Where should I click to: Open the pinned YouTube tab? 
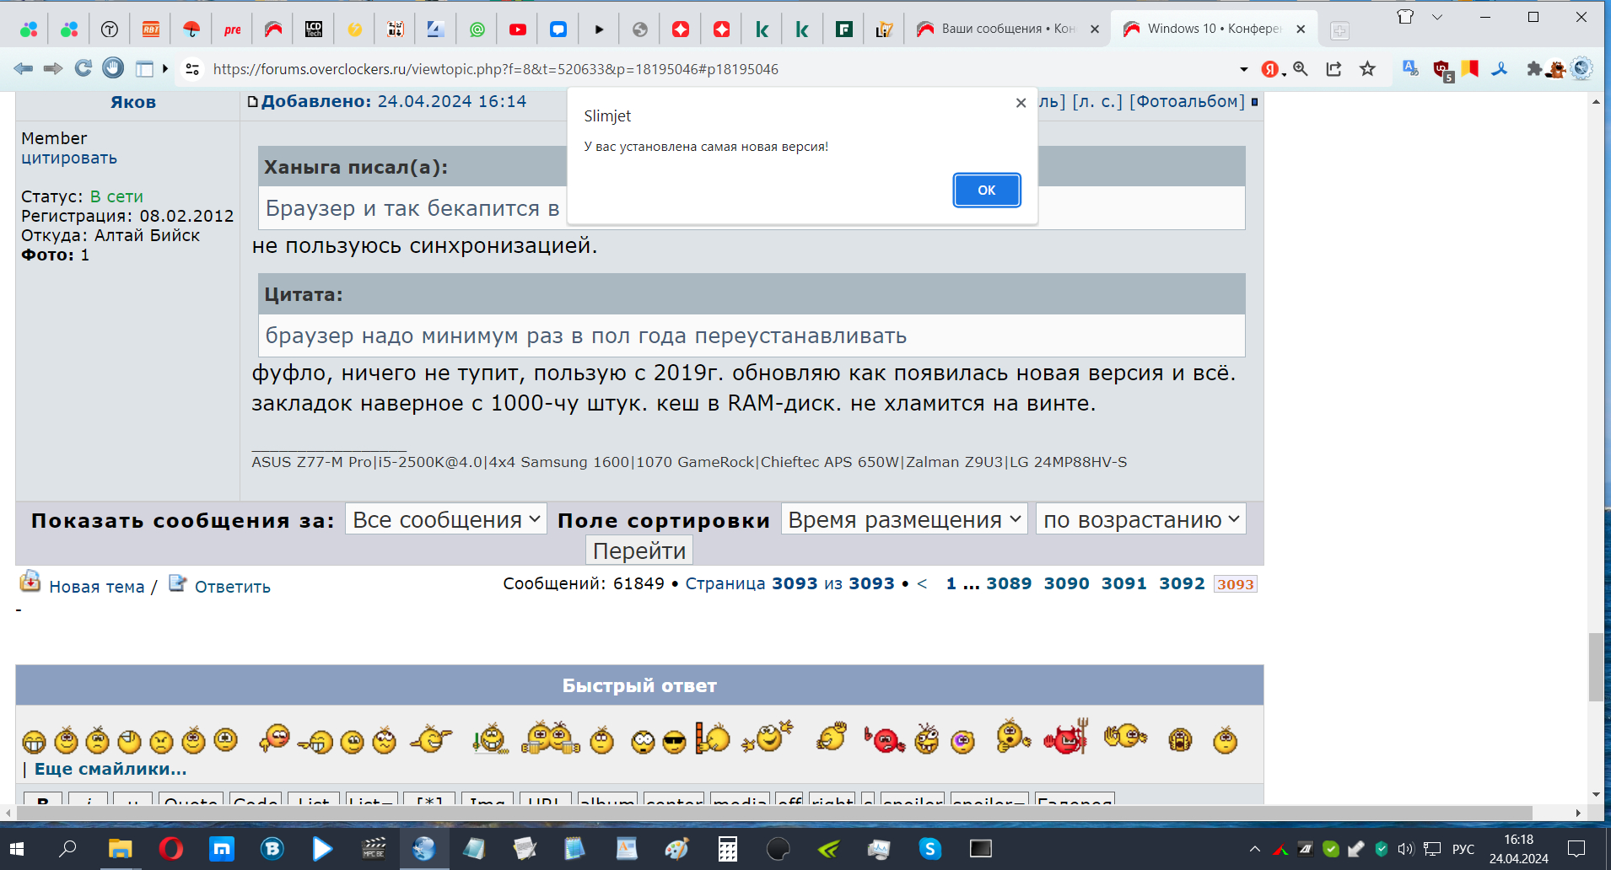tap(518, 30)
